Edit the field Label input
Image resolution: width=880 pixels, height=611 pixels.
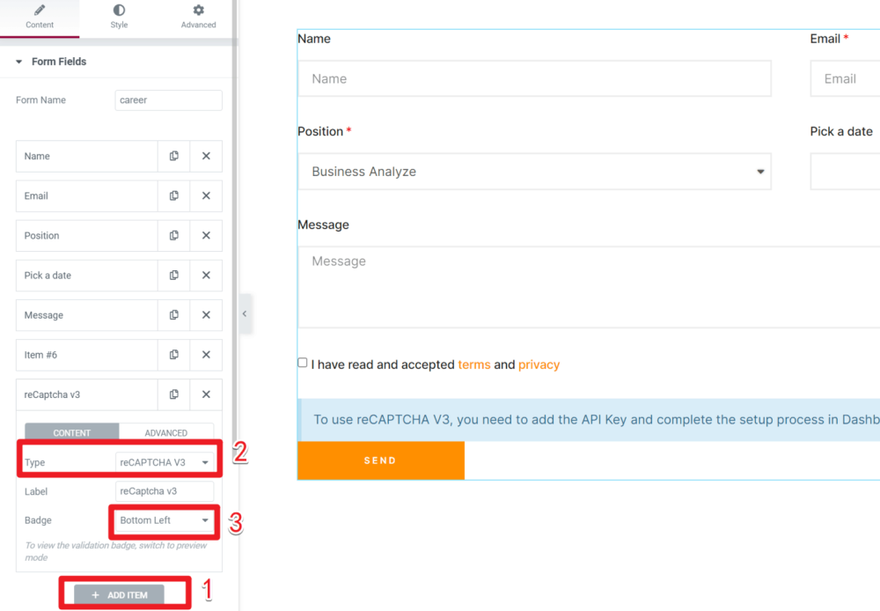click(165, 491)
